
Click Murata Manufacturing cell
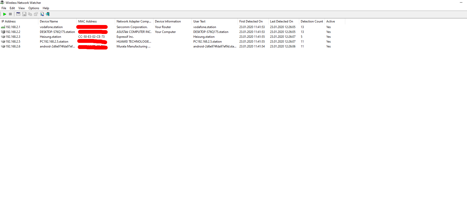133,46
